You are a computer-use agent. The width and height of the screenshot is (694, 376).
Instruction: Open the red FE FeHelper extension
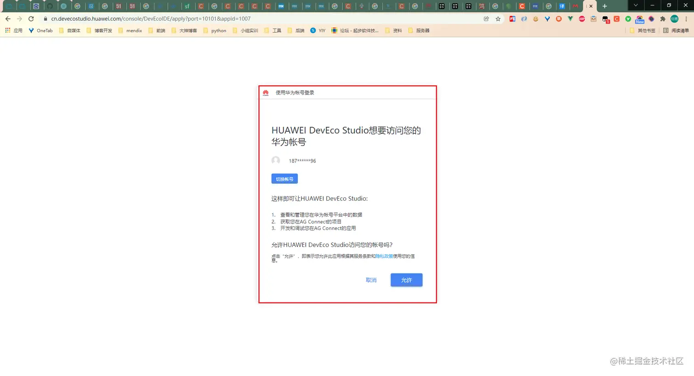(x=512, y=19)
